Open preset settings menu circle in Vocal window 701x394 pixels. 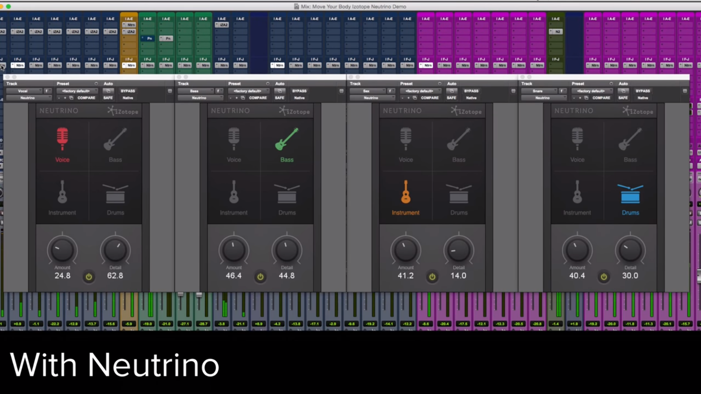(96, 84)
